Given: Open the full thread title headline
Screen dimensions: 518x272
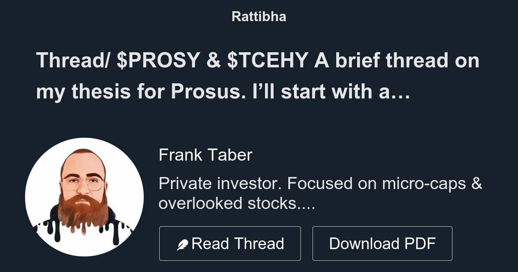Looking at the screenshot, I should coord(258,76).
